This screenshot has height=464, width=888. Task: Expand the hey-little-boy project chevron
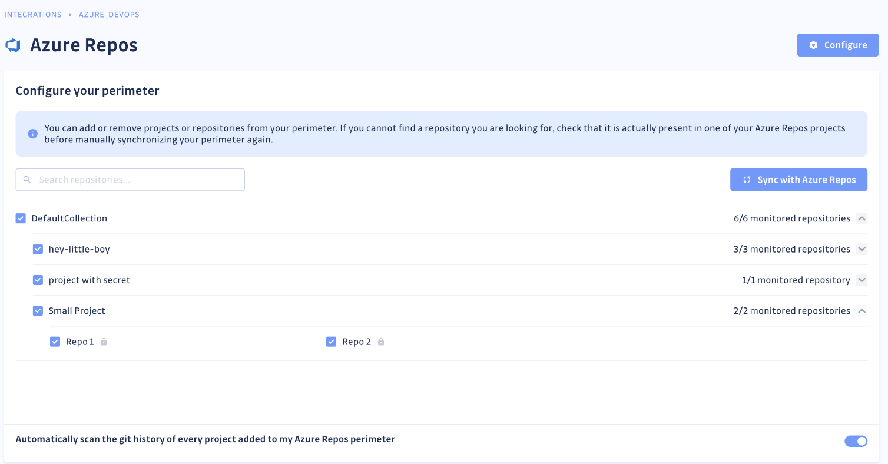point(862,249)
